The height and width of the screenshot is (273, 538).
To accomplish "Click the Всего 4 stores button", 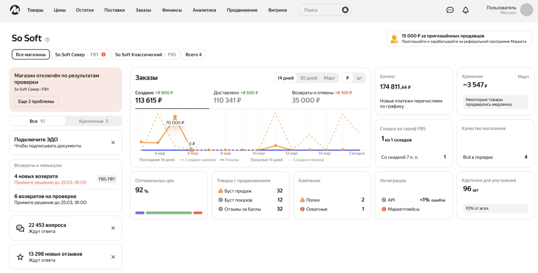I will click(x=194, y=55).
